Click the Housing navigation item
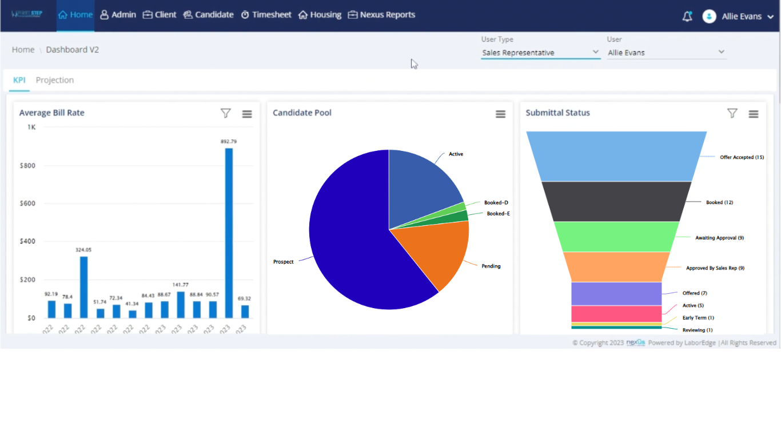This screenshot has width=781, height=439. click(320, 15)
